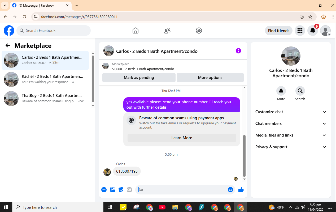Go back with the Marketplace arrow
Screen dimensions: 336x212
8,45
